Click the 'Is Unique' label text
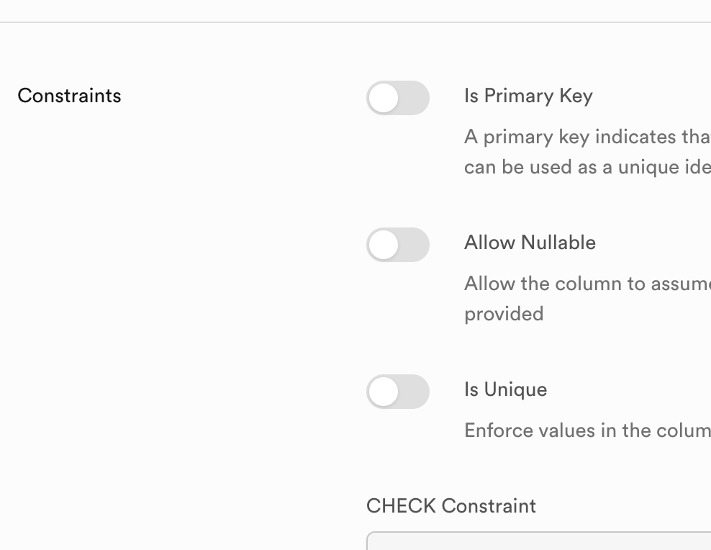This screenshot has width=711, height=550. pyautogui.click(x=505, y=389)
